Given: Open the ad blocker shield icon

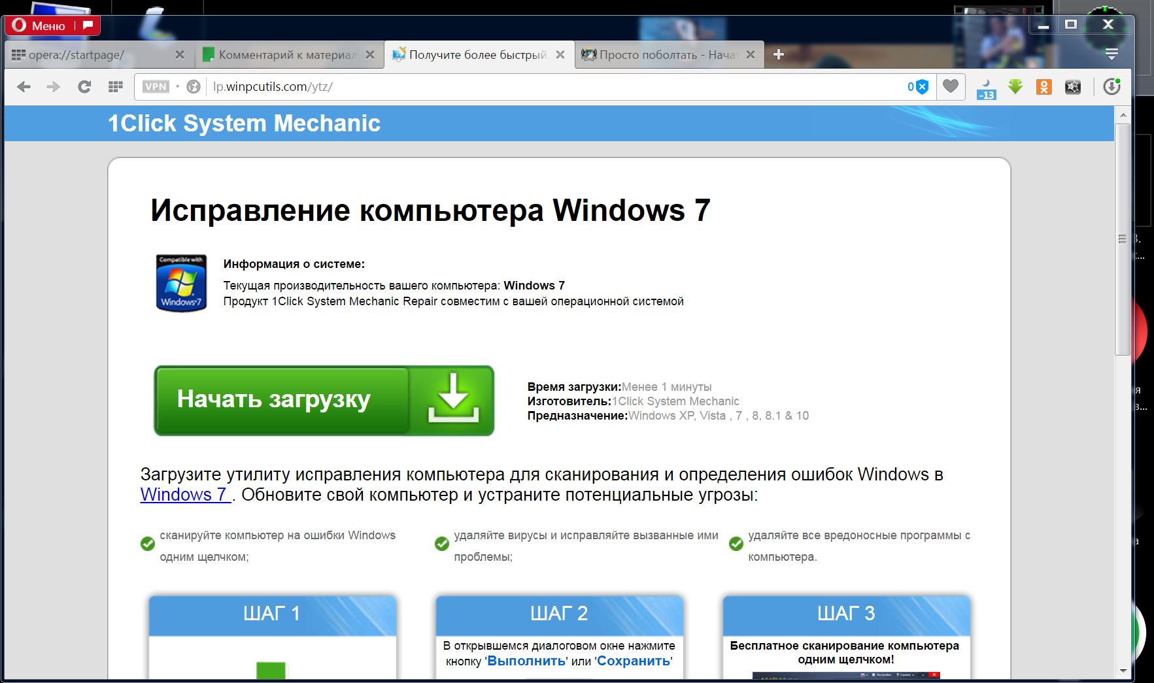Looking at the screenshot, I should tap(922, 87).
